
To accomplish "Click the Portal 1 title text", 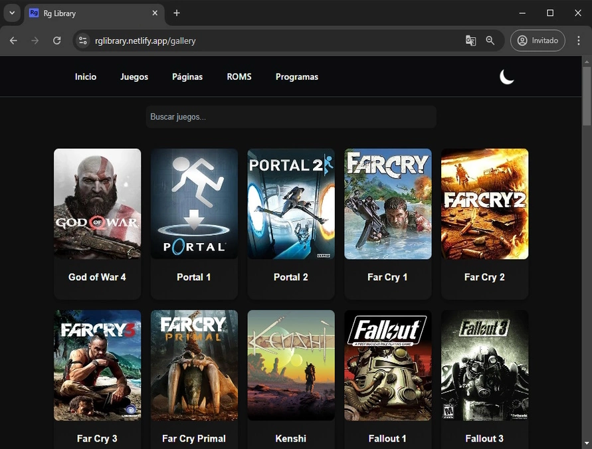I will pyautogui.click(x=194, y=277).
